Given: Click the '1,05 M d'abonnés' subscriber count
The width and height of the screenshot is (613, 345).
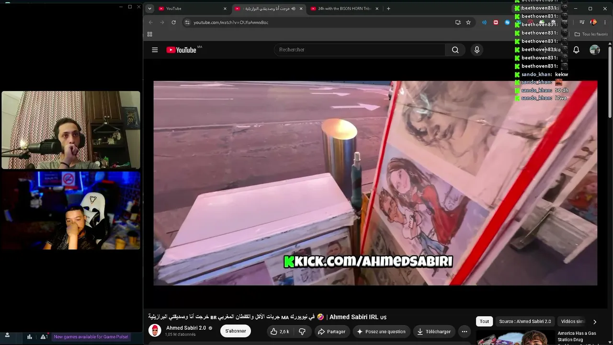Looking at the screenshot, I should [x=180, y=334].
